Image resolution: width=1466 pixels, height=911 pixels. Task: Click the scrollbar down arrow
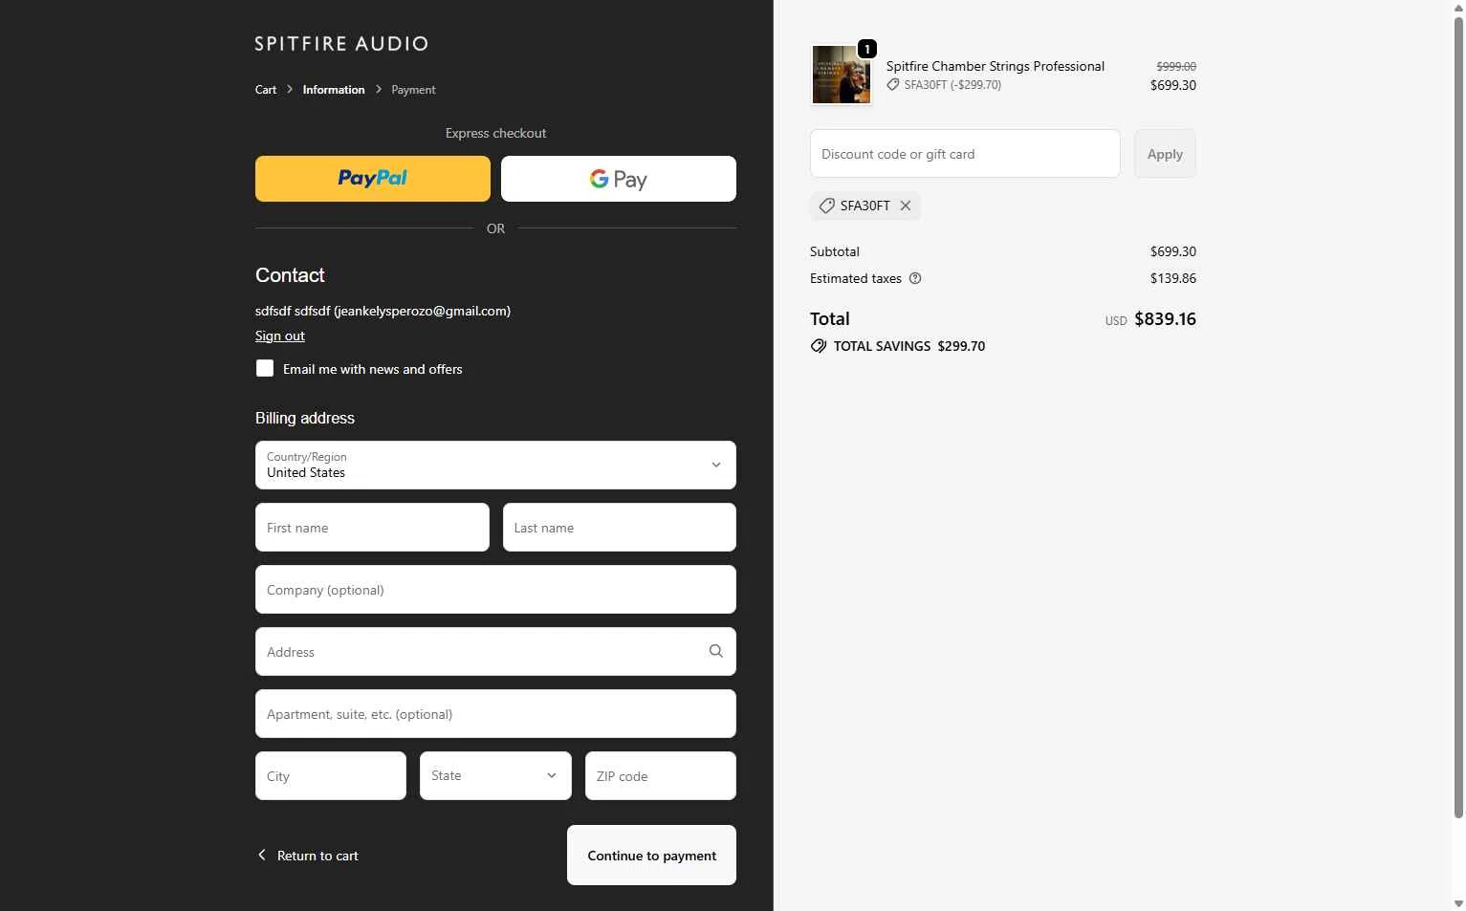pyautogui.click(x=1458, y=903)
